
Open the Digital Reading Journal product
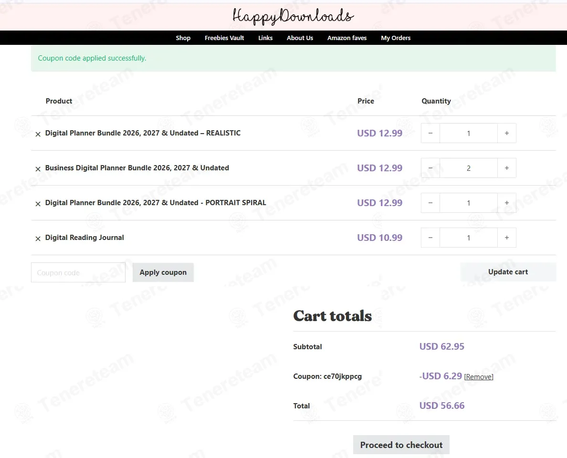pos(84,238)
